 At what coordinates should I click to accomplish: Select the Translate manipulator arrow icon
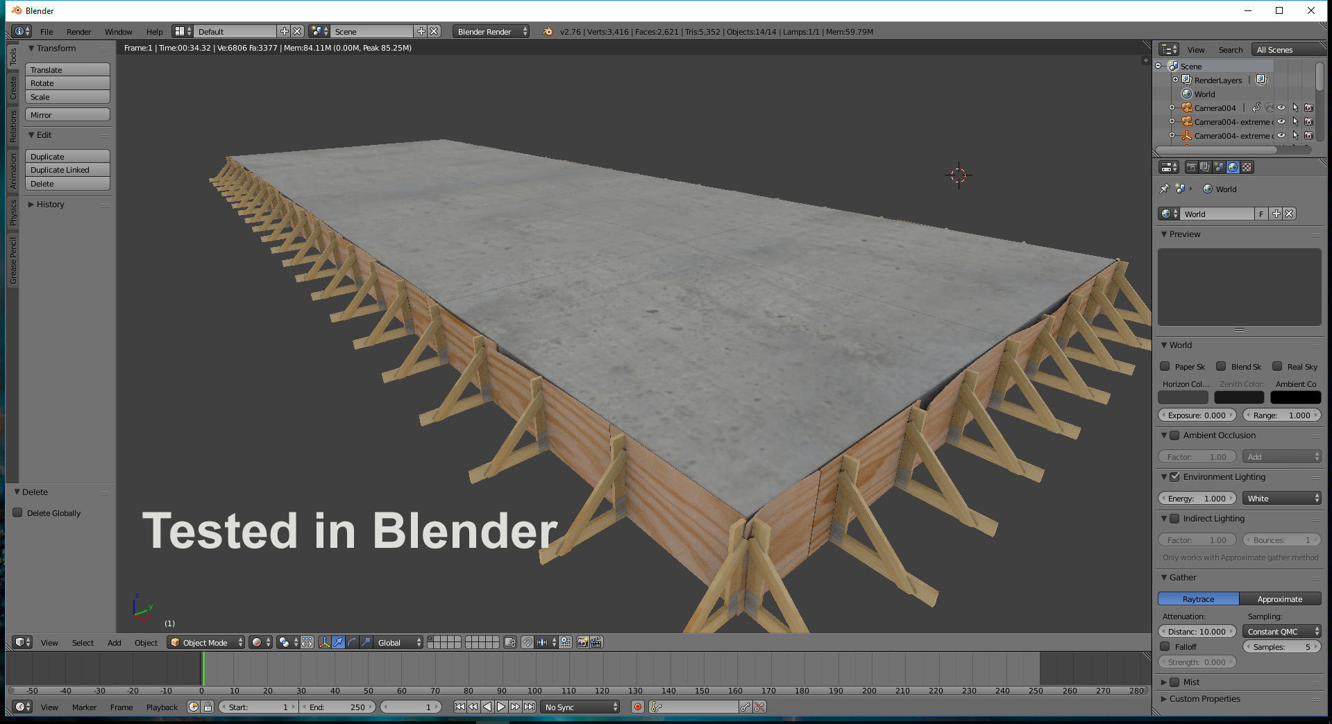[x=338, y=642]
